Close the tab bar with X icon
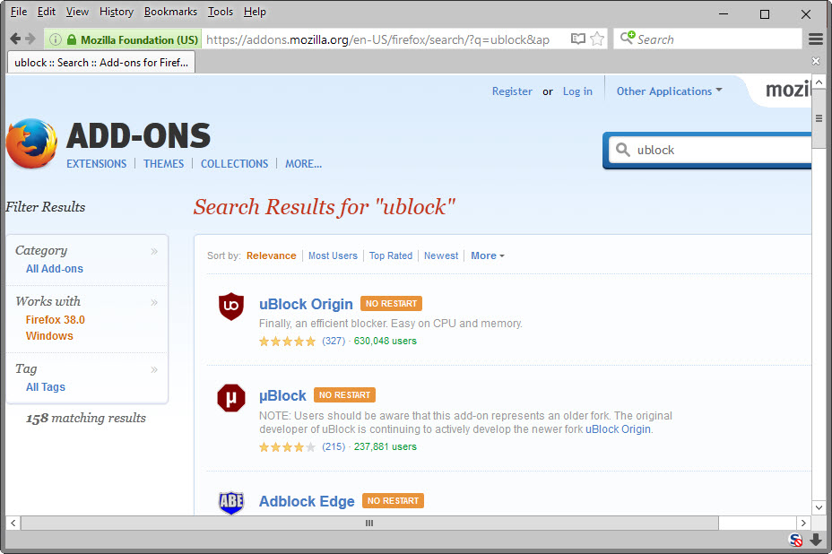The image size is (832, 554). click(x=816, y=61)
